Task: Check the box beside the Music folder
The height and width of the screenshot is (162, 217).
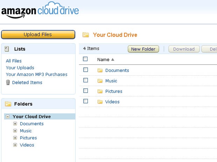Action: point(85,80)
